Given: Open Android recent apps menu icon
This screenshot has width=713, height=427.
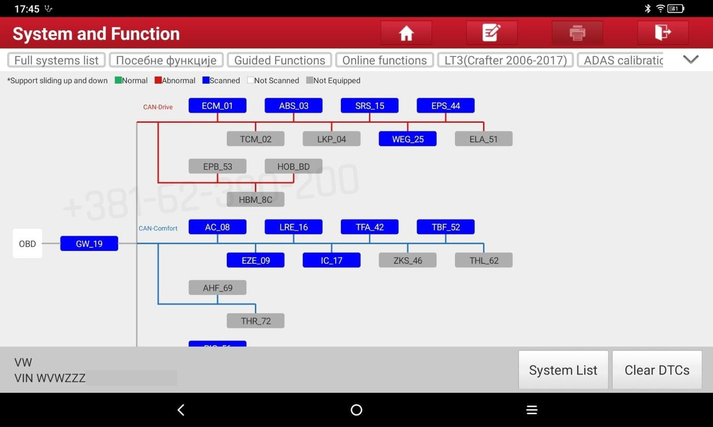Looking at the screenshot, I should tap(532, 410).
